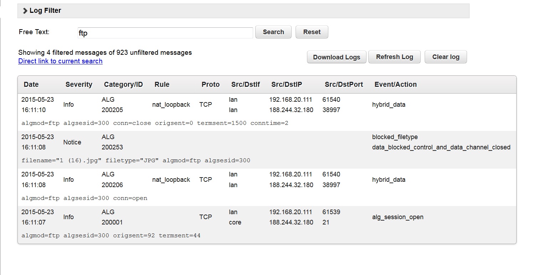
Task: Select the Src/DstIP column header
Action: [x=286, y=85]
